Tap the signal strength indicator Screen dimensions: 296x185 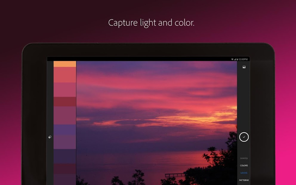click(x=235, y=59)
